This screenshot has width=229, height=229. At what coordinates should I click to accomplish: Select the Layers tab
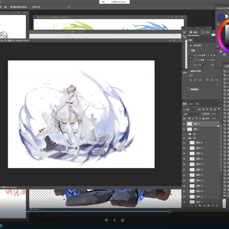[185, 104]
